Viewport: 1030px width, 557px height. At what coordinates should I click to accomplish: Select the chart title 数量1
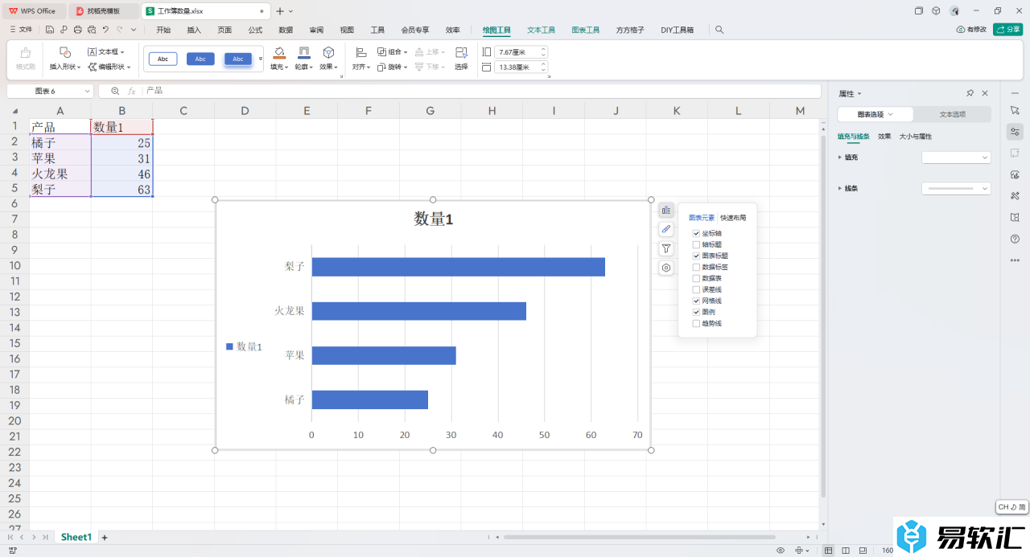434,219
